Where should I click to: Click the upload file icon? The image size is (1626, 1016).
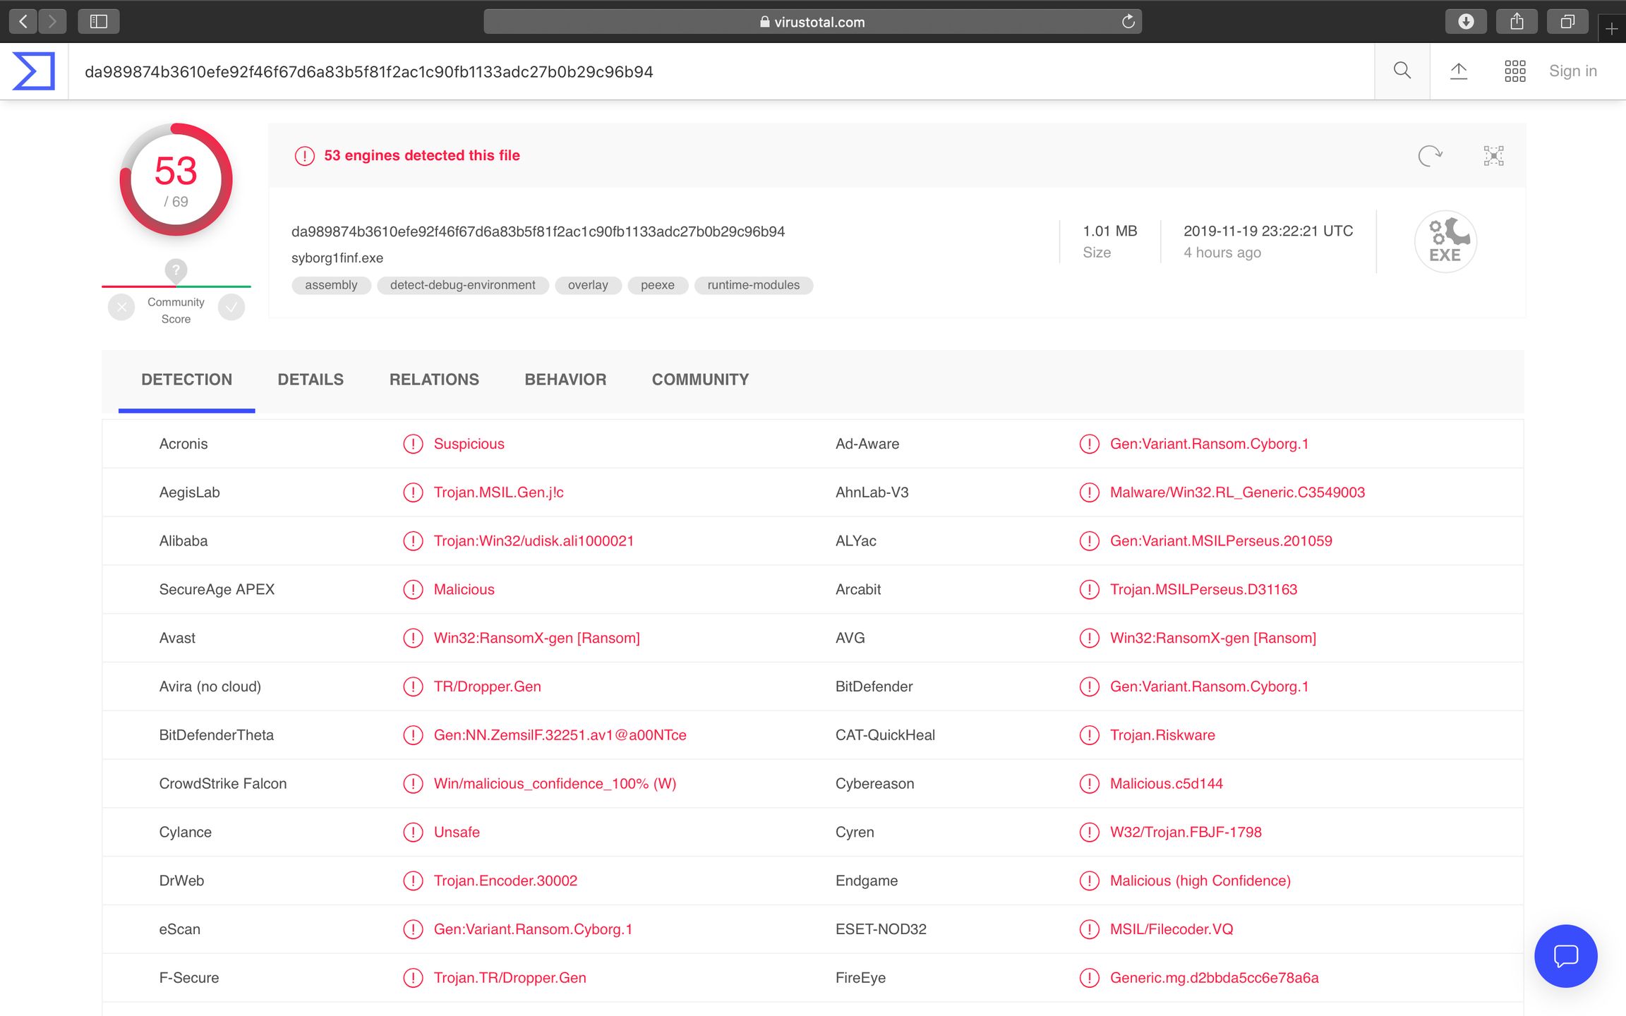point(1459,71)
